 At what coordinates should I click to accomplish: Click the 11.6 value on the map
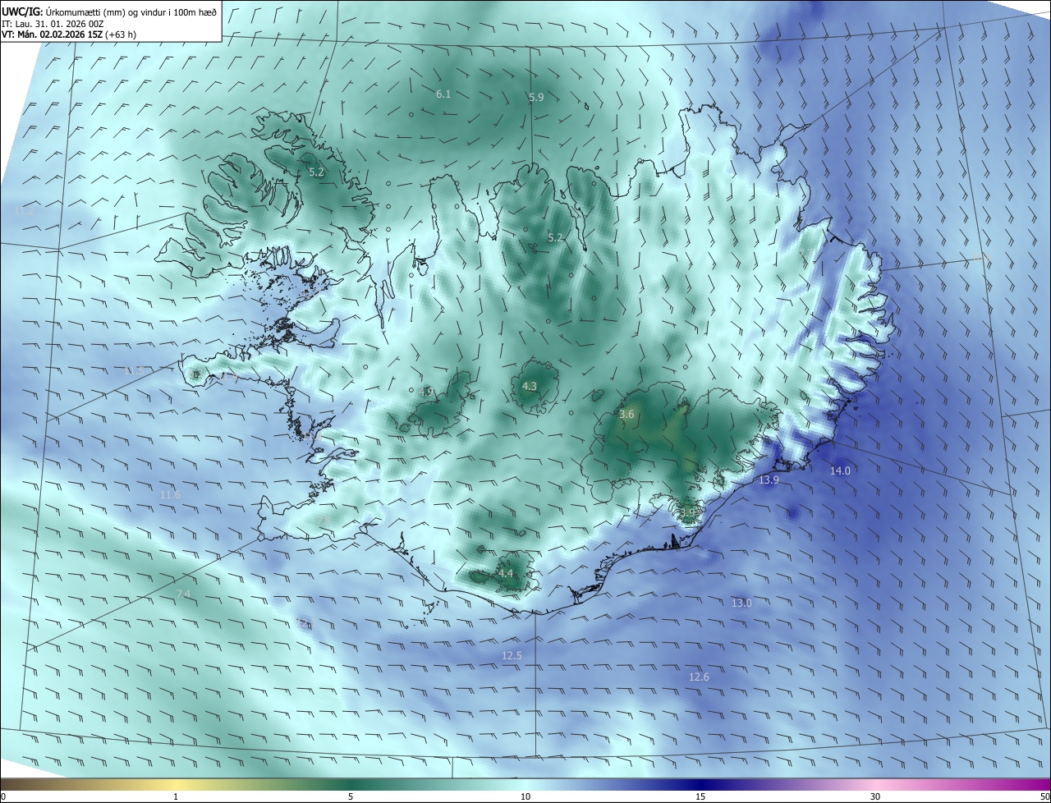(170, 494)
